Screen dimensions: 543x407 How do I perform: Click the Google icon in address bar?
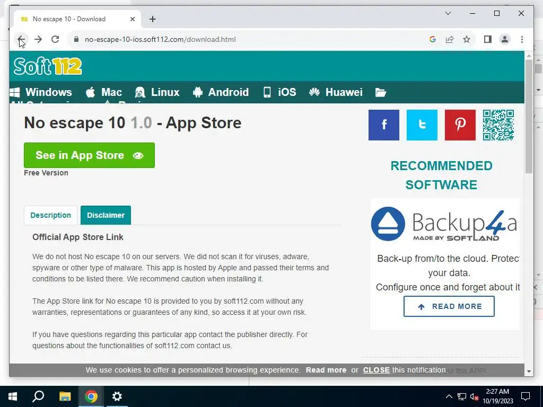tap(433, 39)
